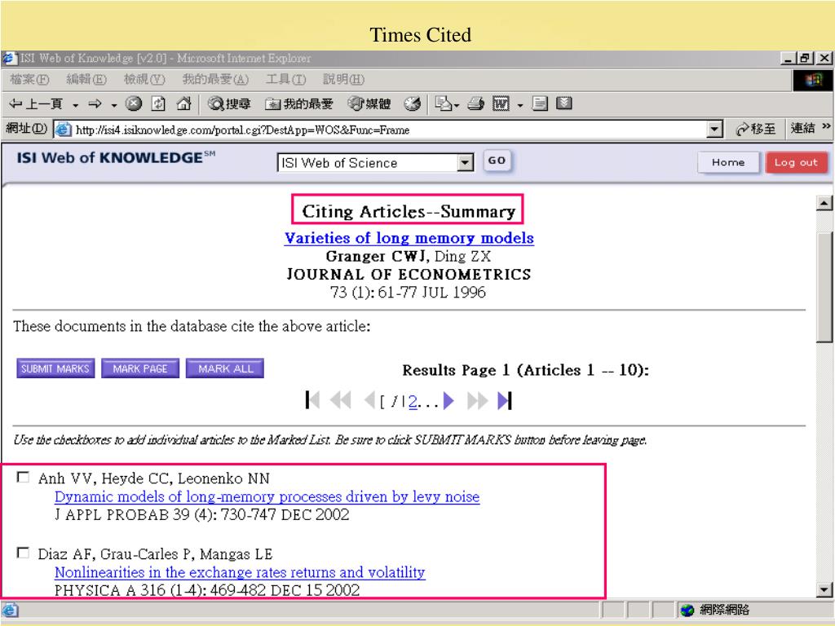Print the page with the printer icon
The image size is (835, 626).
click(x=475, y=104)
